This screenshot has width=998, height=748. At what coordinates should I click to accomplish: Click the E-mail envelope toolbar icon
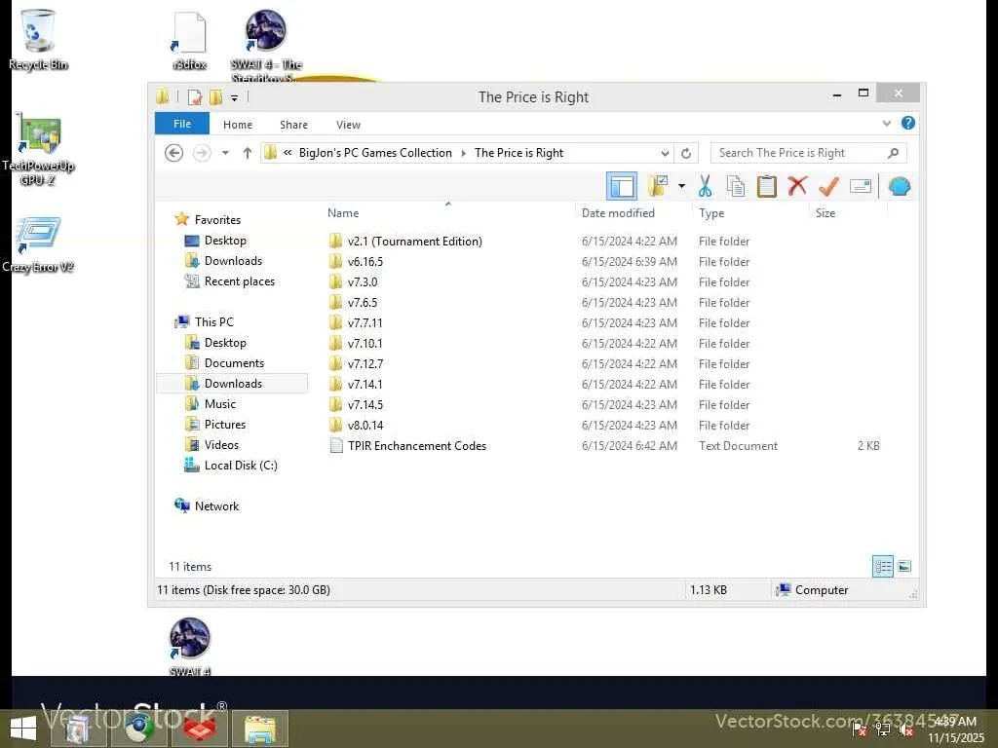861,186
